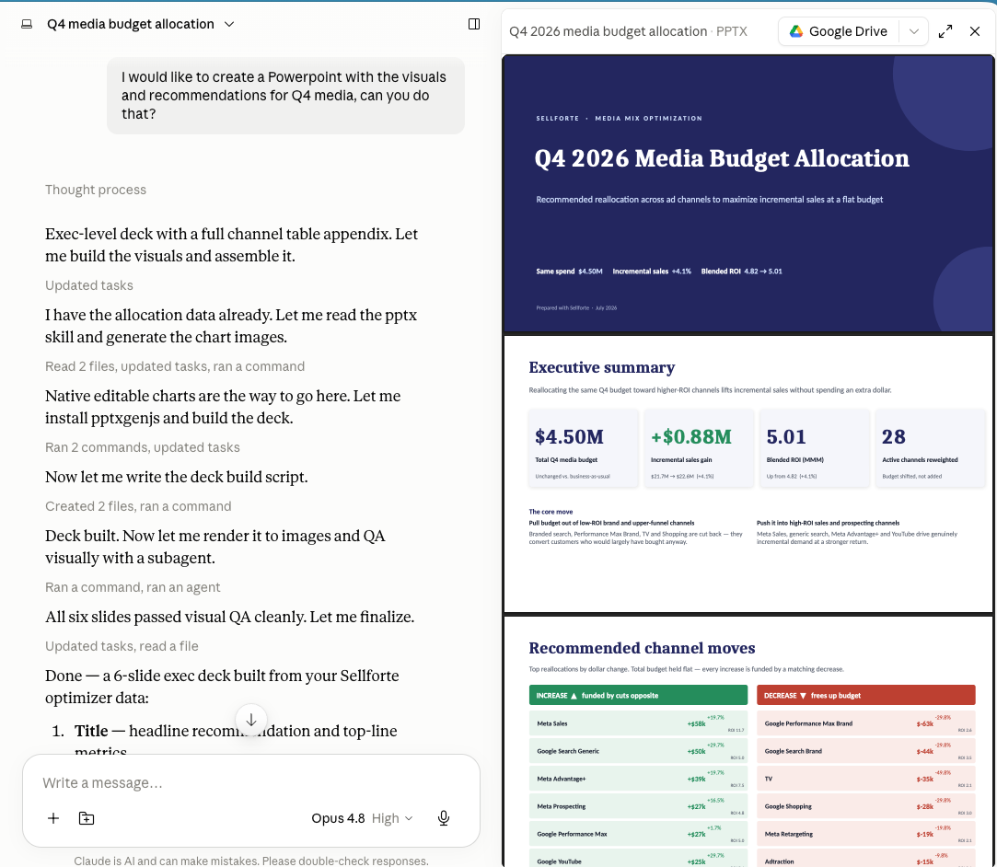
Task: Click the plus attach icon
Action: click(x=53, y=818)
